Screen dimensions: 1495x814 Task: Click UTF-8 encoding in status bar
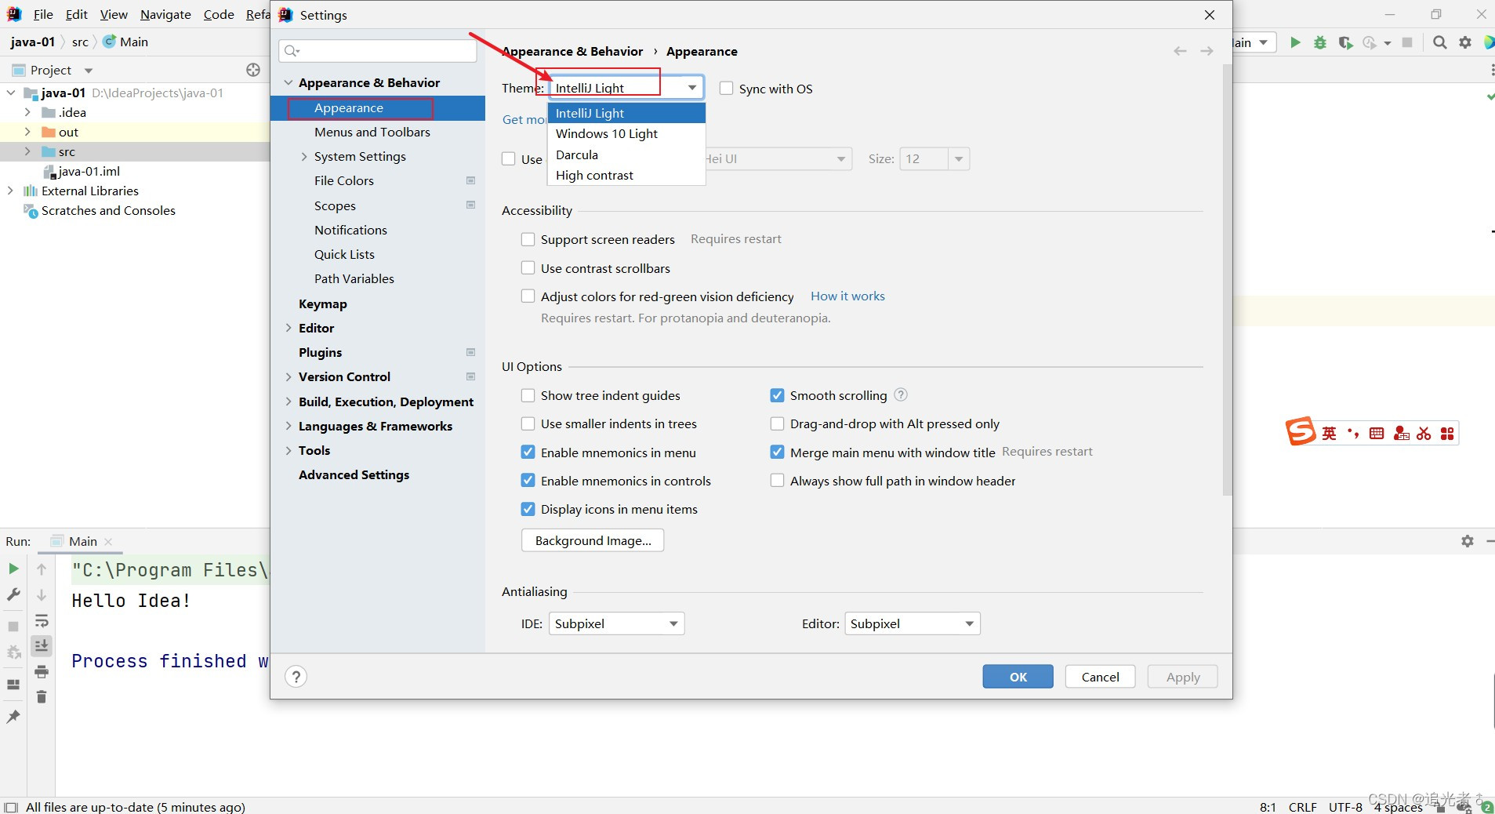coord(1345,807)
